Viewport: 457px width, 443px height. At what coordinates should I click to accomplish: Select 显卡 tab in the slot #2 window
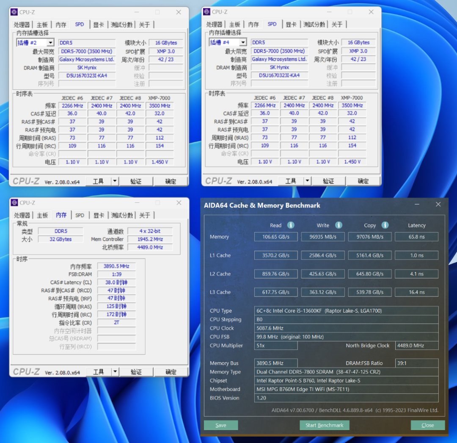click(x=99, y=25)
